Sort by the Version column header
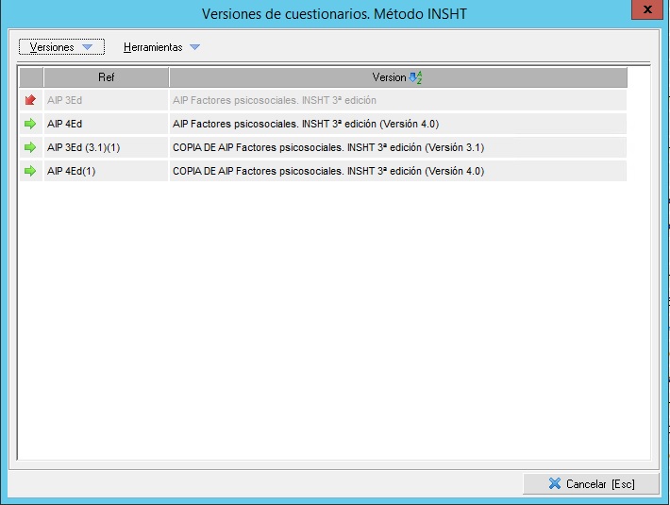 (389, 77)
